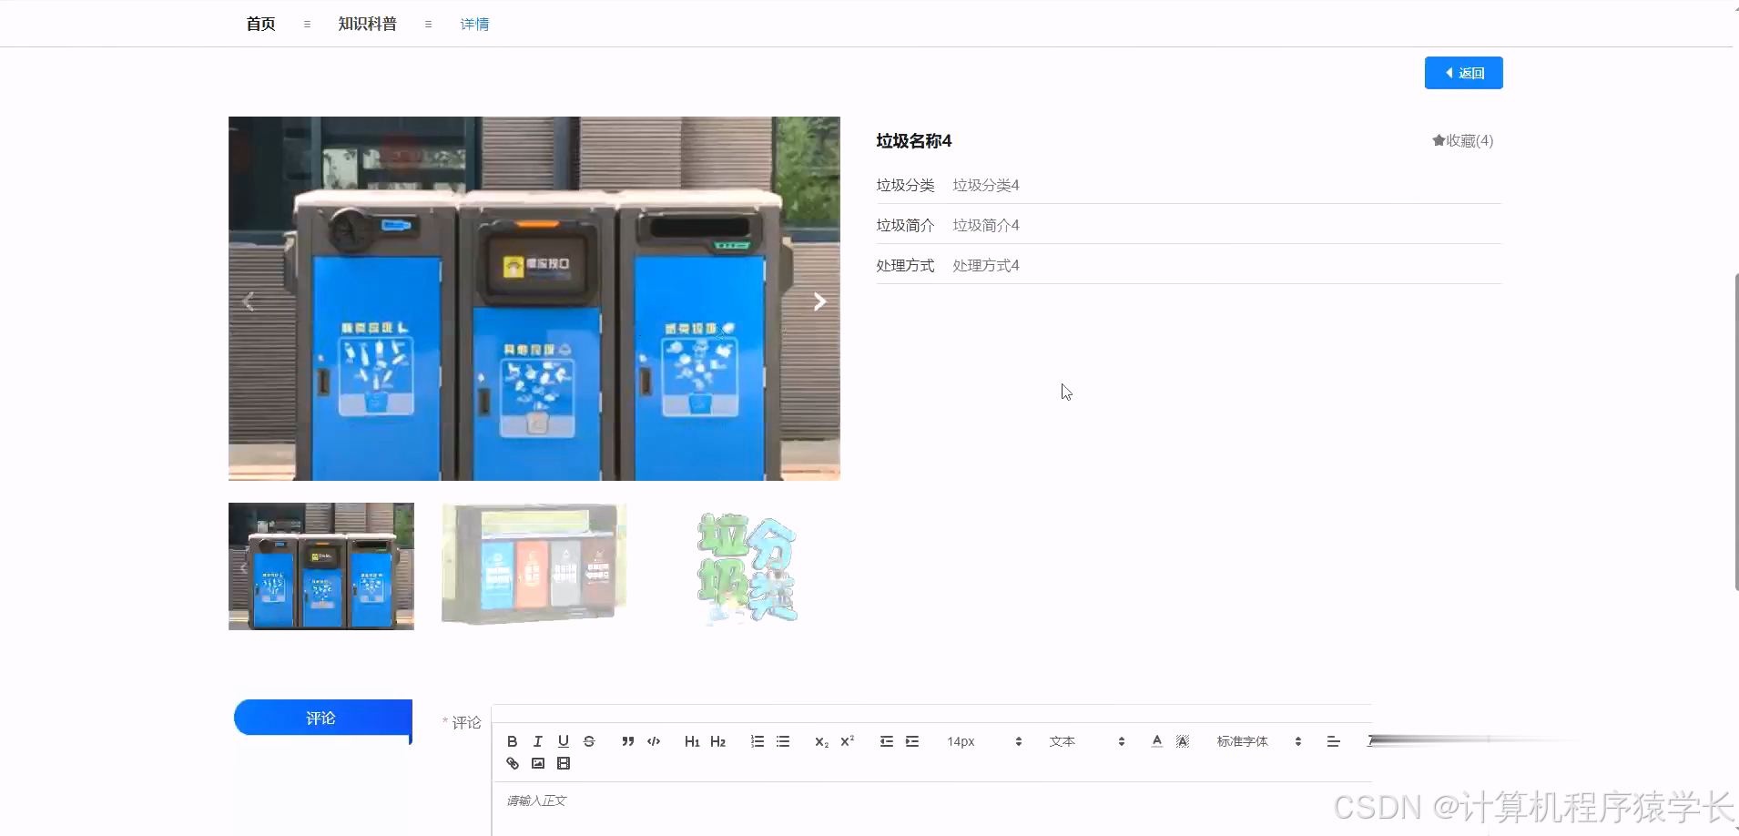Switch to the 知识科普 menu item

[365, 23]
